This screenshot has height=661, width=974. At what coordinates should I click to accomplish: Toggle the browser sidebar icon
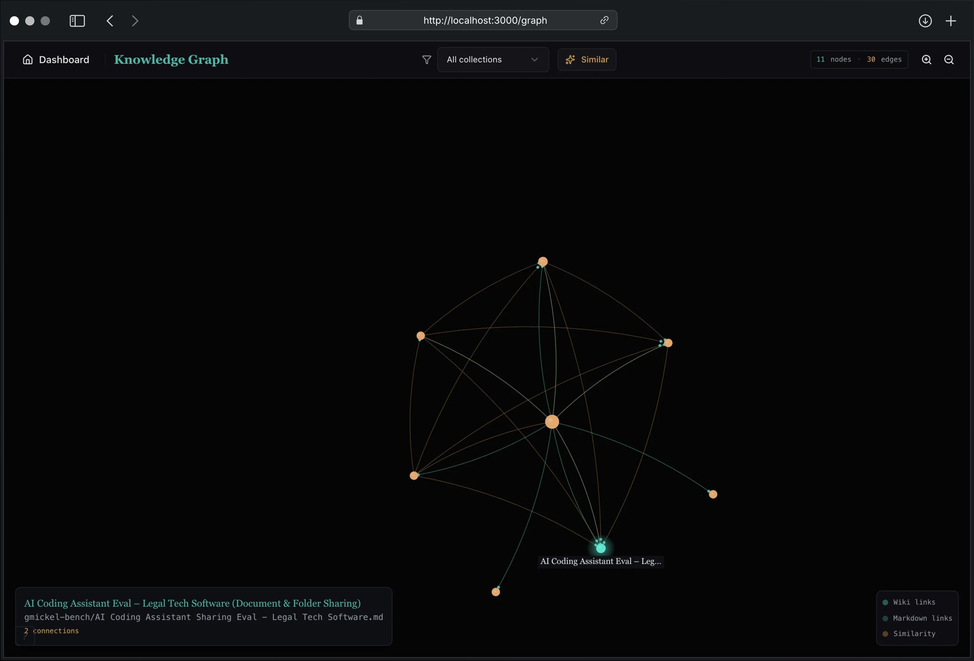(x=77, y=20)
